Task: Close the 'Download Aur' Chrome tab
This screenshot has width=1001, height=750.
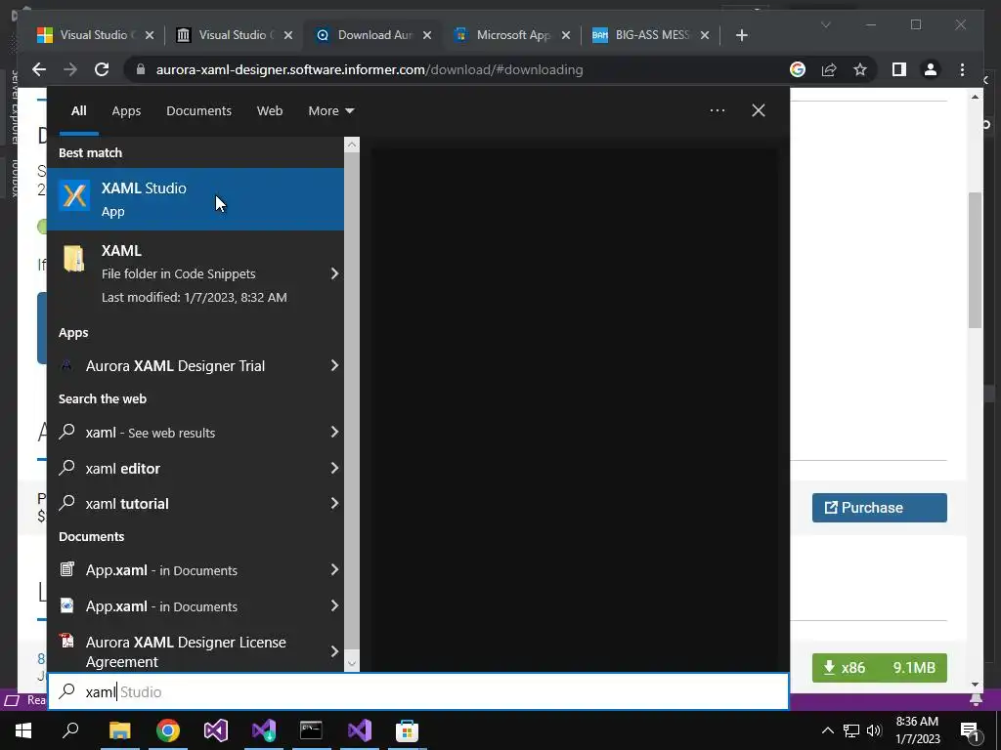Action: [x=427, y=35]
